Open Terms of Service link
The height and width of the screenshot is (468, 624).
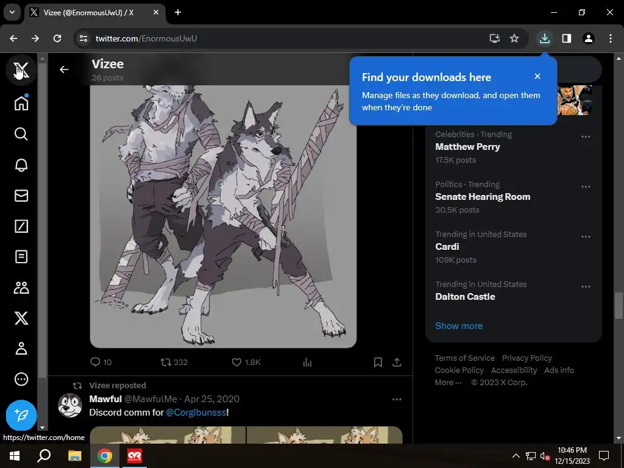[464, 358]
